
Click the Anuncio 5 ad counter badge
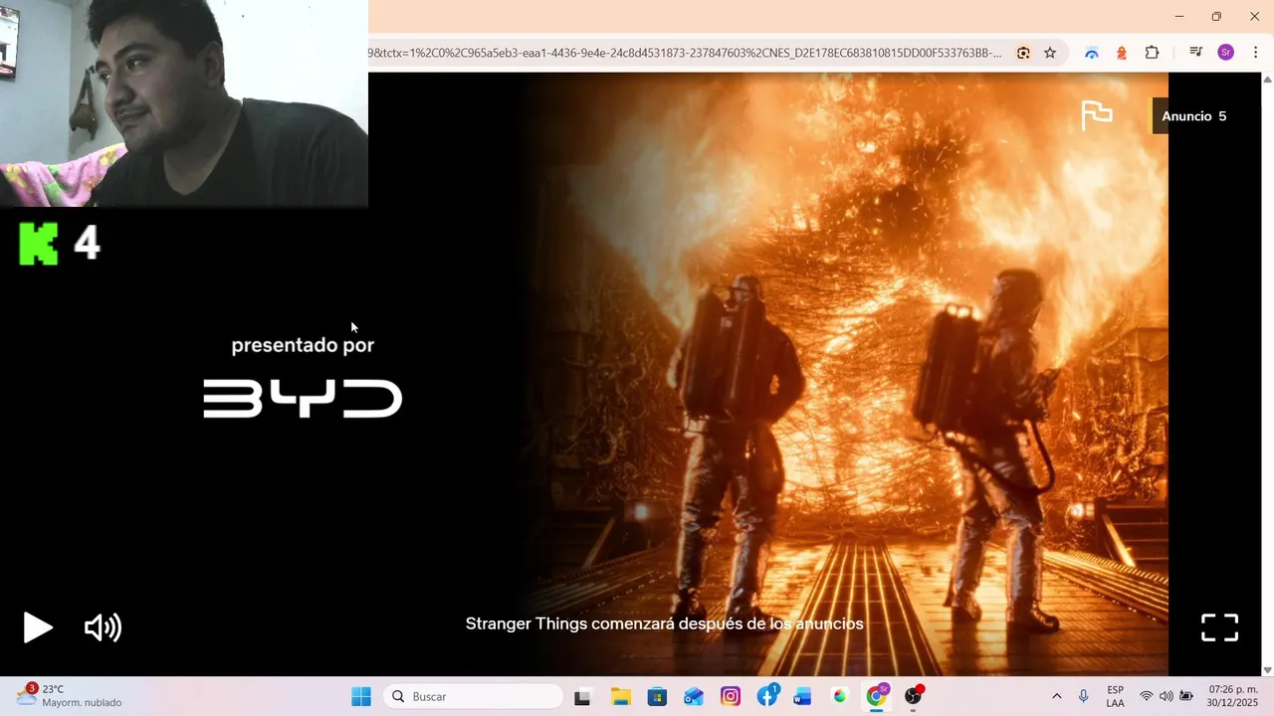[x=1193, y=116]
